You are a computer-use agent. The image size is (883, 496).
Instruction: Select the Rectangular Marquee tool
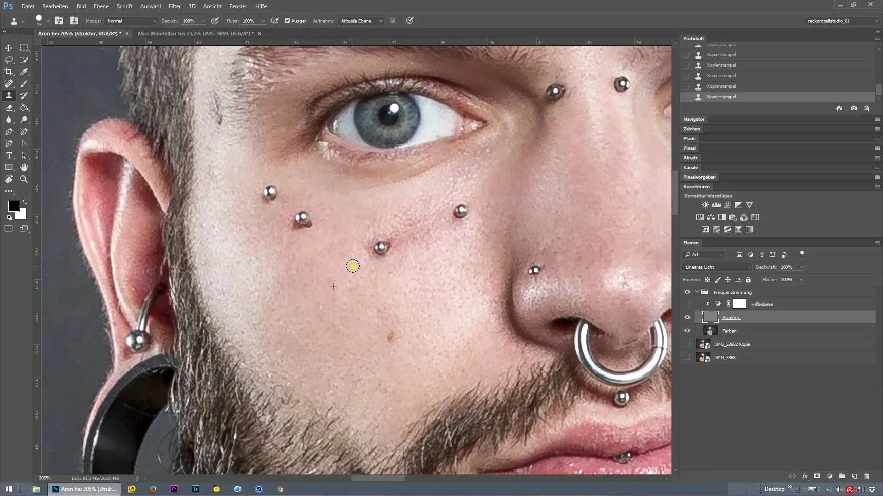pyautogui.click(x=24, y=48)
